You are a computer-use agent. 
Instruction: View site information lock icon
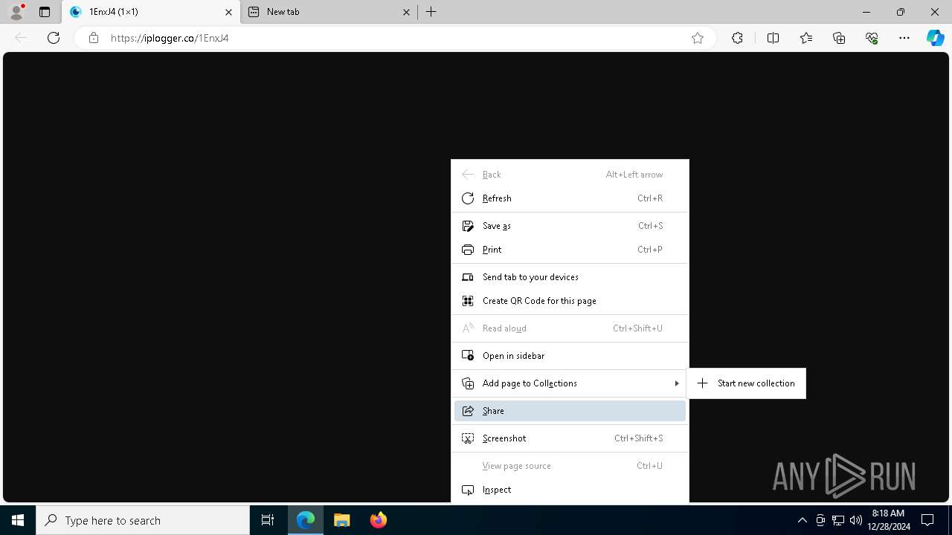(93, 38)
